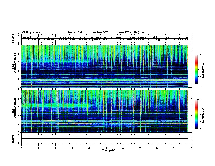Click the ch.2 spectrogram color scale bar
The width and height of the screenshot is (215, 166).
(x=196, y=114)
